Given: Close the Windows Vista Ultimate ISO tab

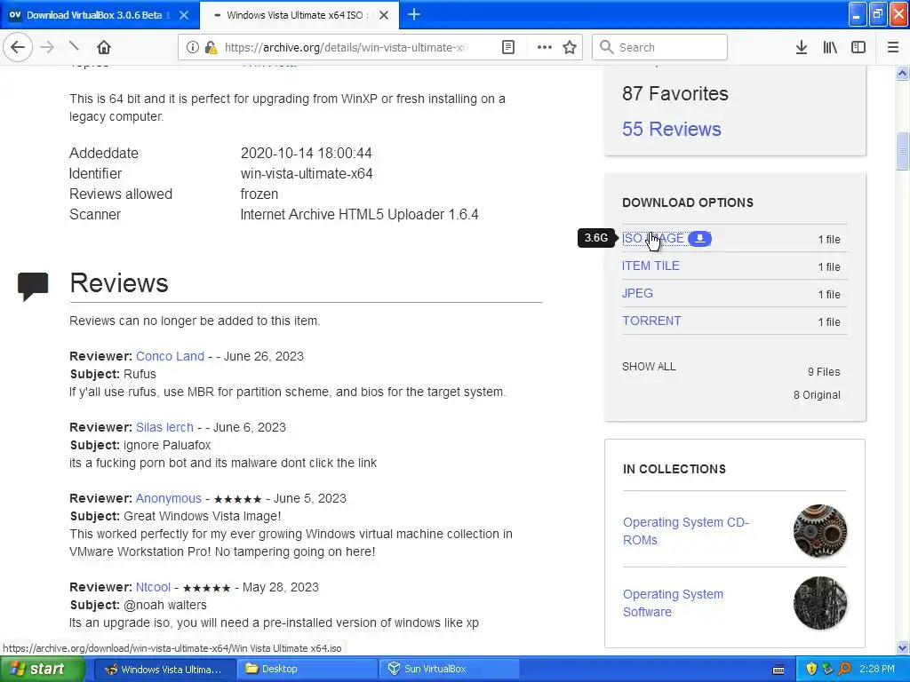Looking at the screenshot, I should point(384,15).
